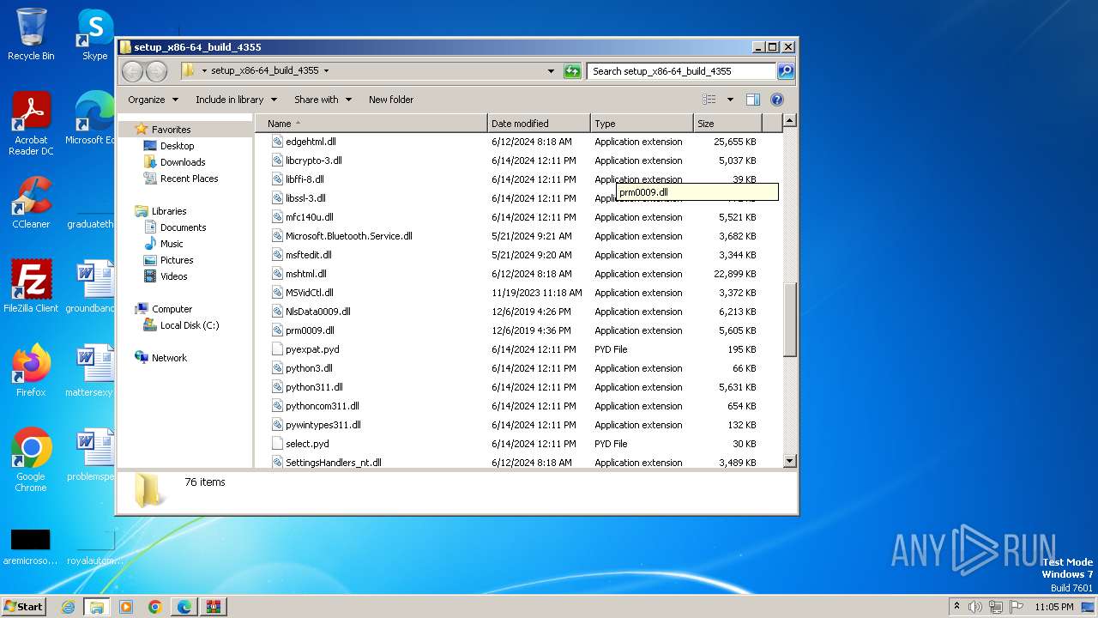Click scroll down arrow of file list

pos(790,461)
